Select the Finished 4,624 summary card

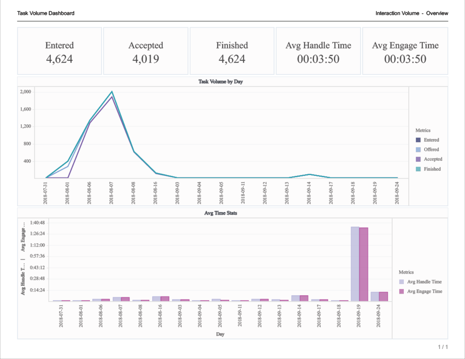click(x=232, y=51)
